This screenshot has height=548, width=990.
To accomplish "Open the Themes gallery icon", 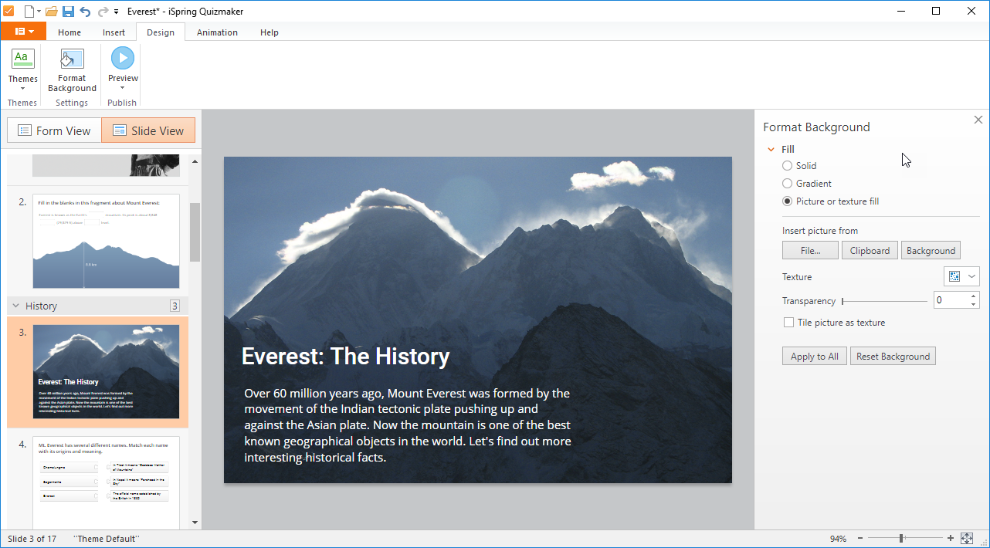I will 22,58.
